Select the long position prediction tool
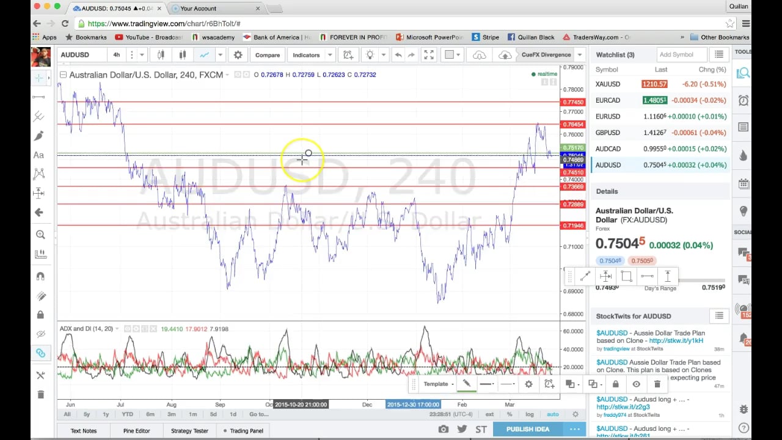Screen dimensions: 782x440 (40, 193)
